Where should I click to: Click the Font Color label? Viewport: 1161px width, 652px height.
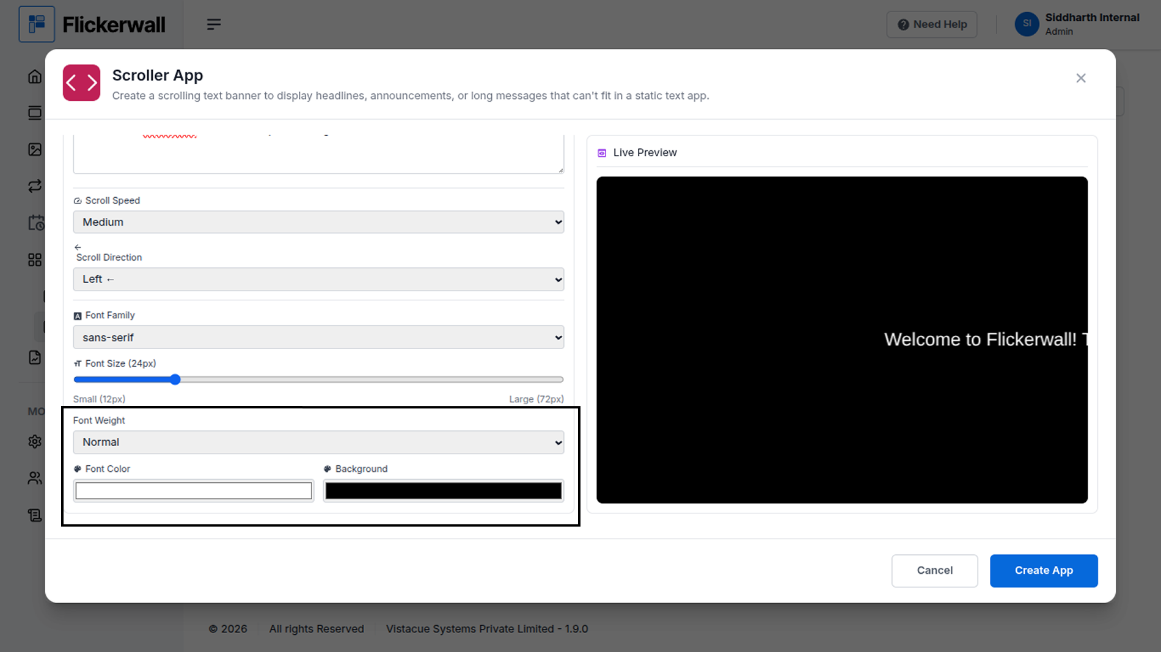click(108, 469)
